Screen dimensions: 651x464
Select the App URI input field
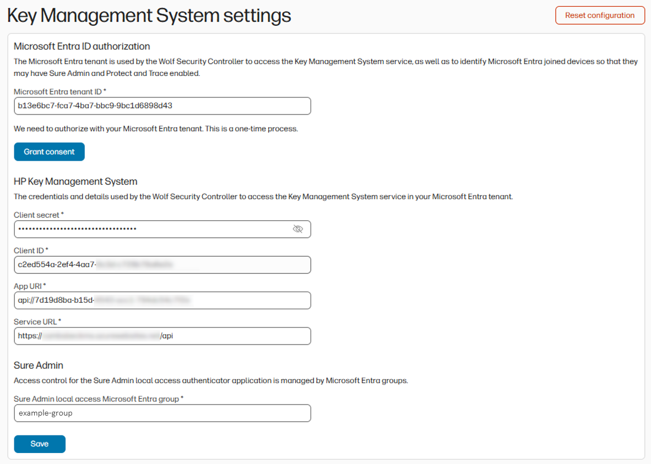coord(162,301)
